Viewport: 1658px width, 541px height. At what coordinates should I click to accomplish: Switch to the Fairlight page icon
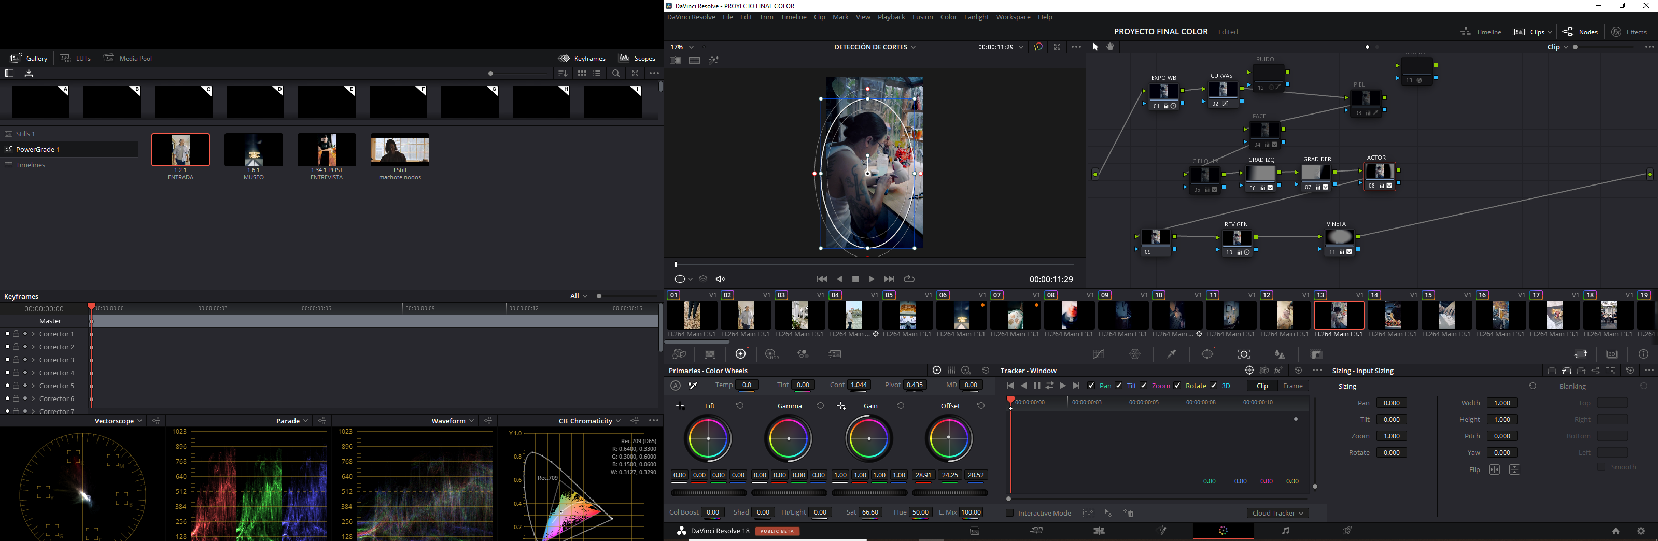[x=1285, y=531]
